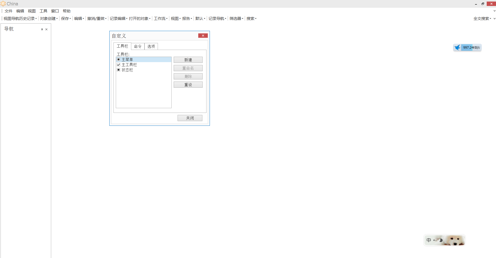This screenshot has width=496, height=258.
Task: Close the 自定义 dialog with red X
Action: pos(203,36)
